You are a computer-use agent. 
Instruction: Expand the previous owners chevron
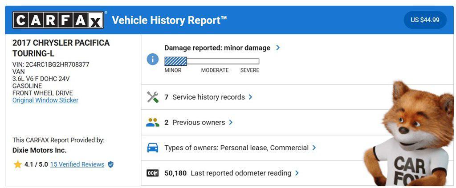click(x=231, y=122)
